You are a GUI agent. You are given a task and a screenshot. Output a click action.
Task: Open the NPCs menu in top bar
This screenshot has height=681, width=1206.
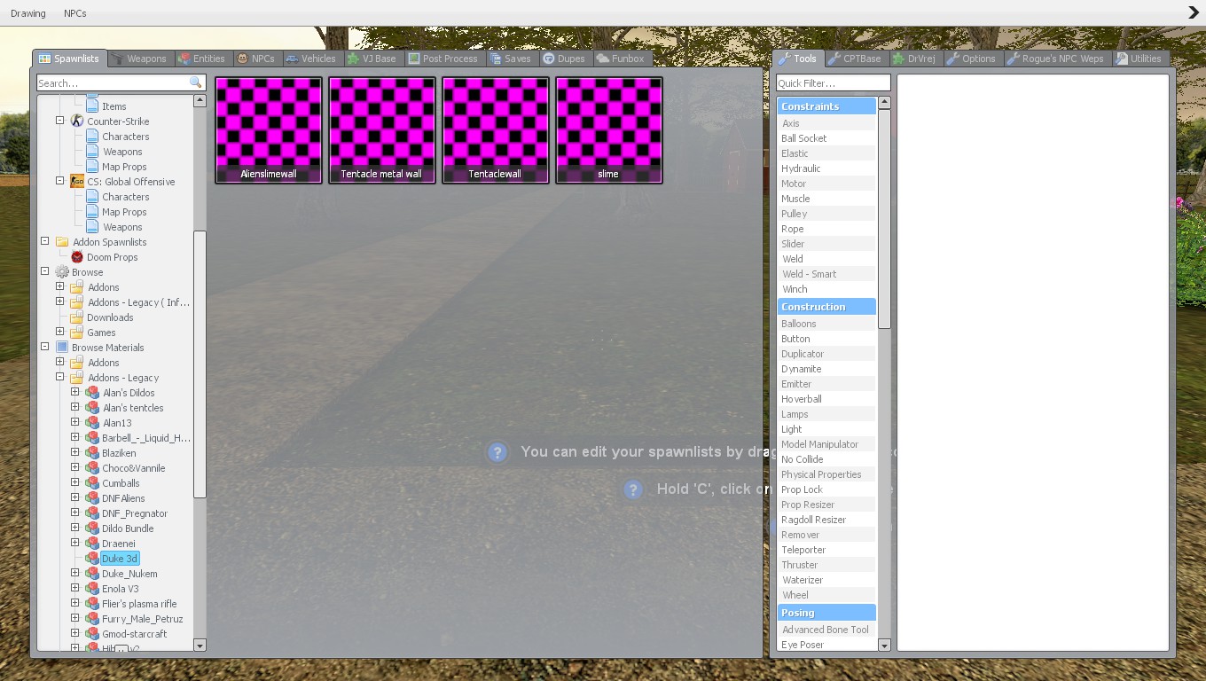pos(75,13)
